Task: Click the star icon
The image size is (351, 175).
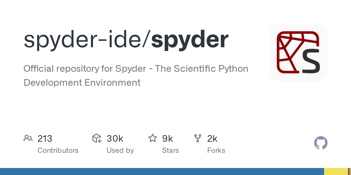Action: [153, 138]
